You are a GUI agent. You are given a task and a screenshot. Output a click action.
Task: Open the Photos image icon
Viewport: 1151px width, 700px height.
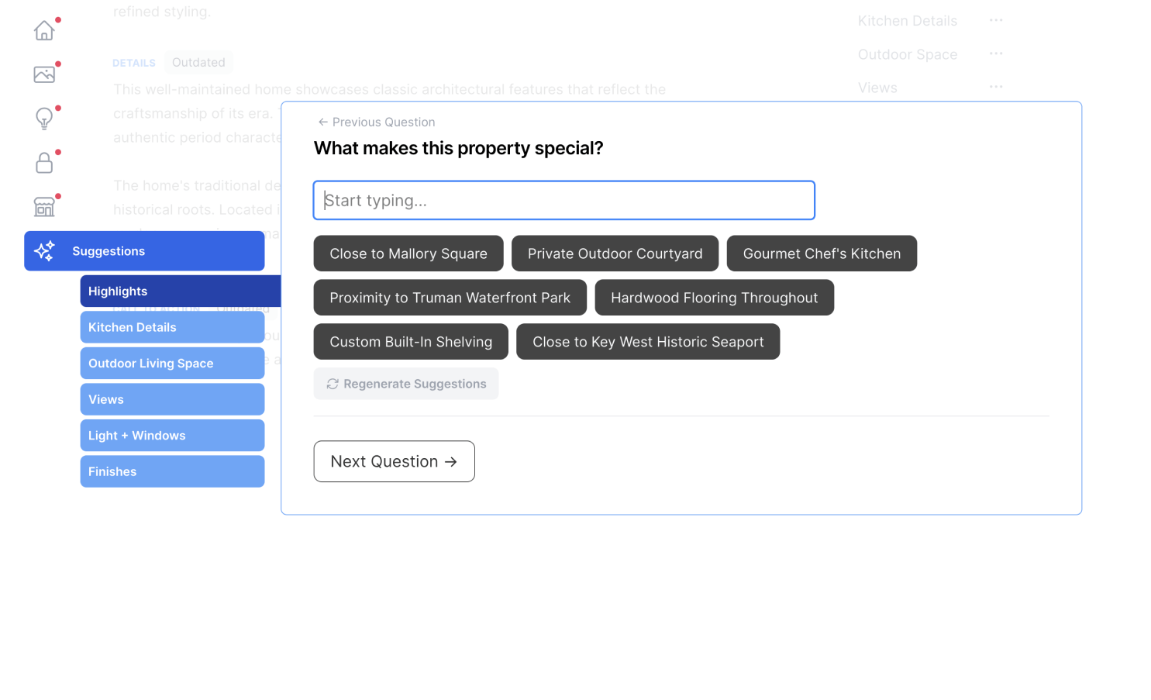44,74
